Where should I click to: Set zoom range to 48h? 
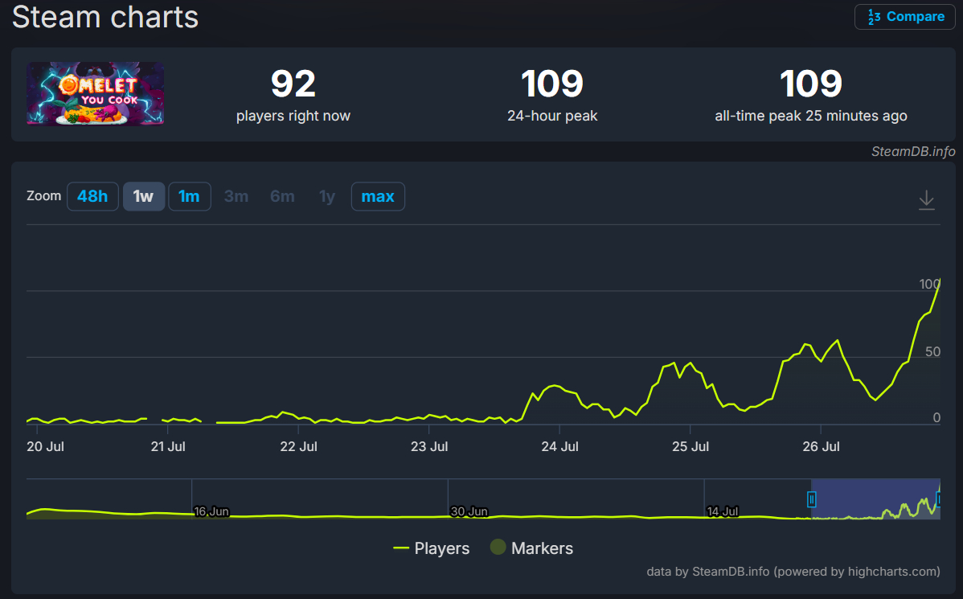(92, 196)
